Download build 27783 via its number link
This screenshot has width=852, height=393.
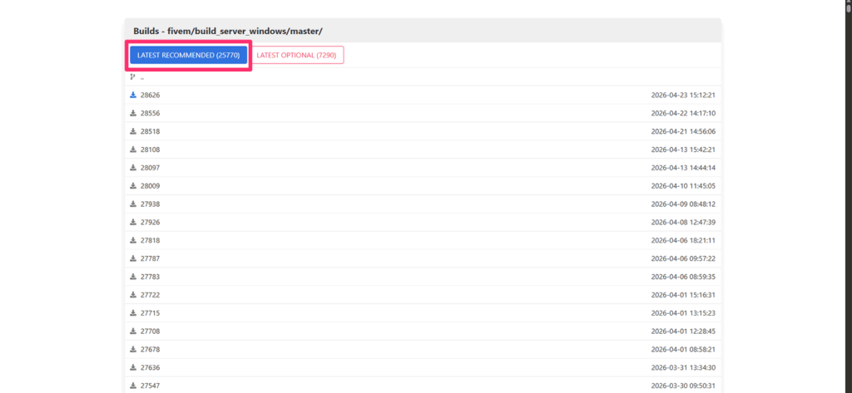(x=150, y=277)
